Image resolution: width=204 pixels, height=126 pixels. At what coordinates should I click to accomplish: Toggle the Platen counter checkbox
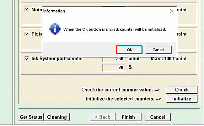pos(27,34)
